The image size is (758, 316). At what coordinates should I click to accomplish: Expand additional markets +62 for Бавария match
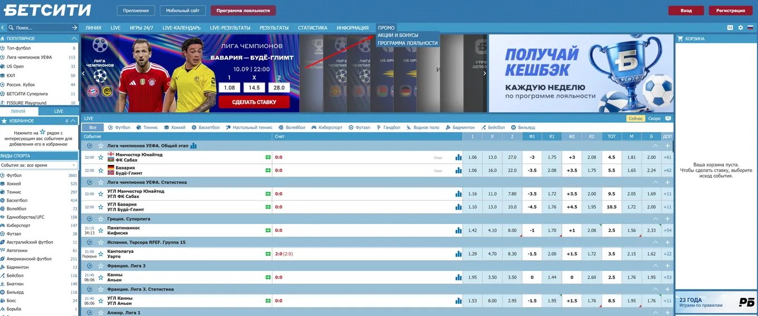[x=668, y=171]
